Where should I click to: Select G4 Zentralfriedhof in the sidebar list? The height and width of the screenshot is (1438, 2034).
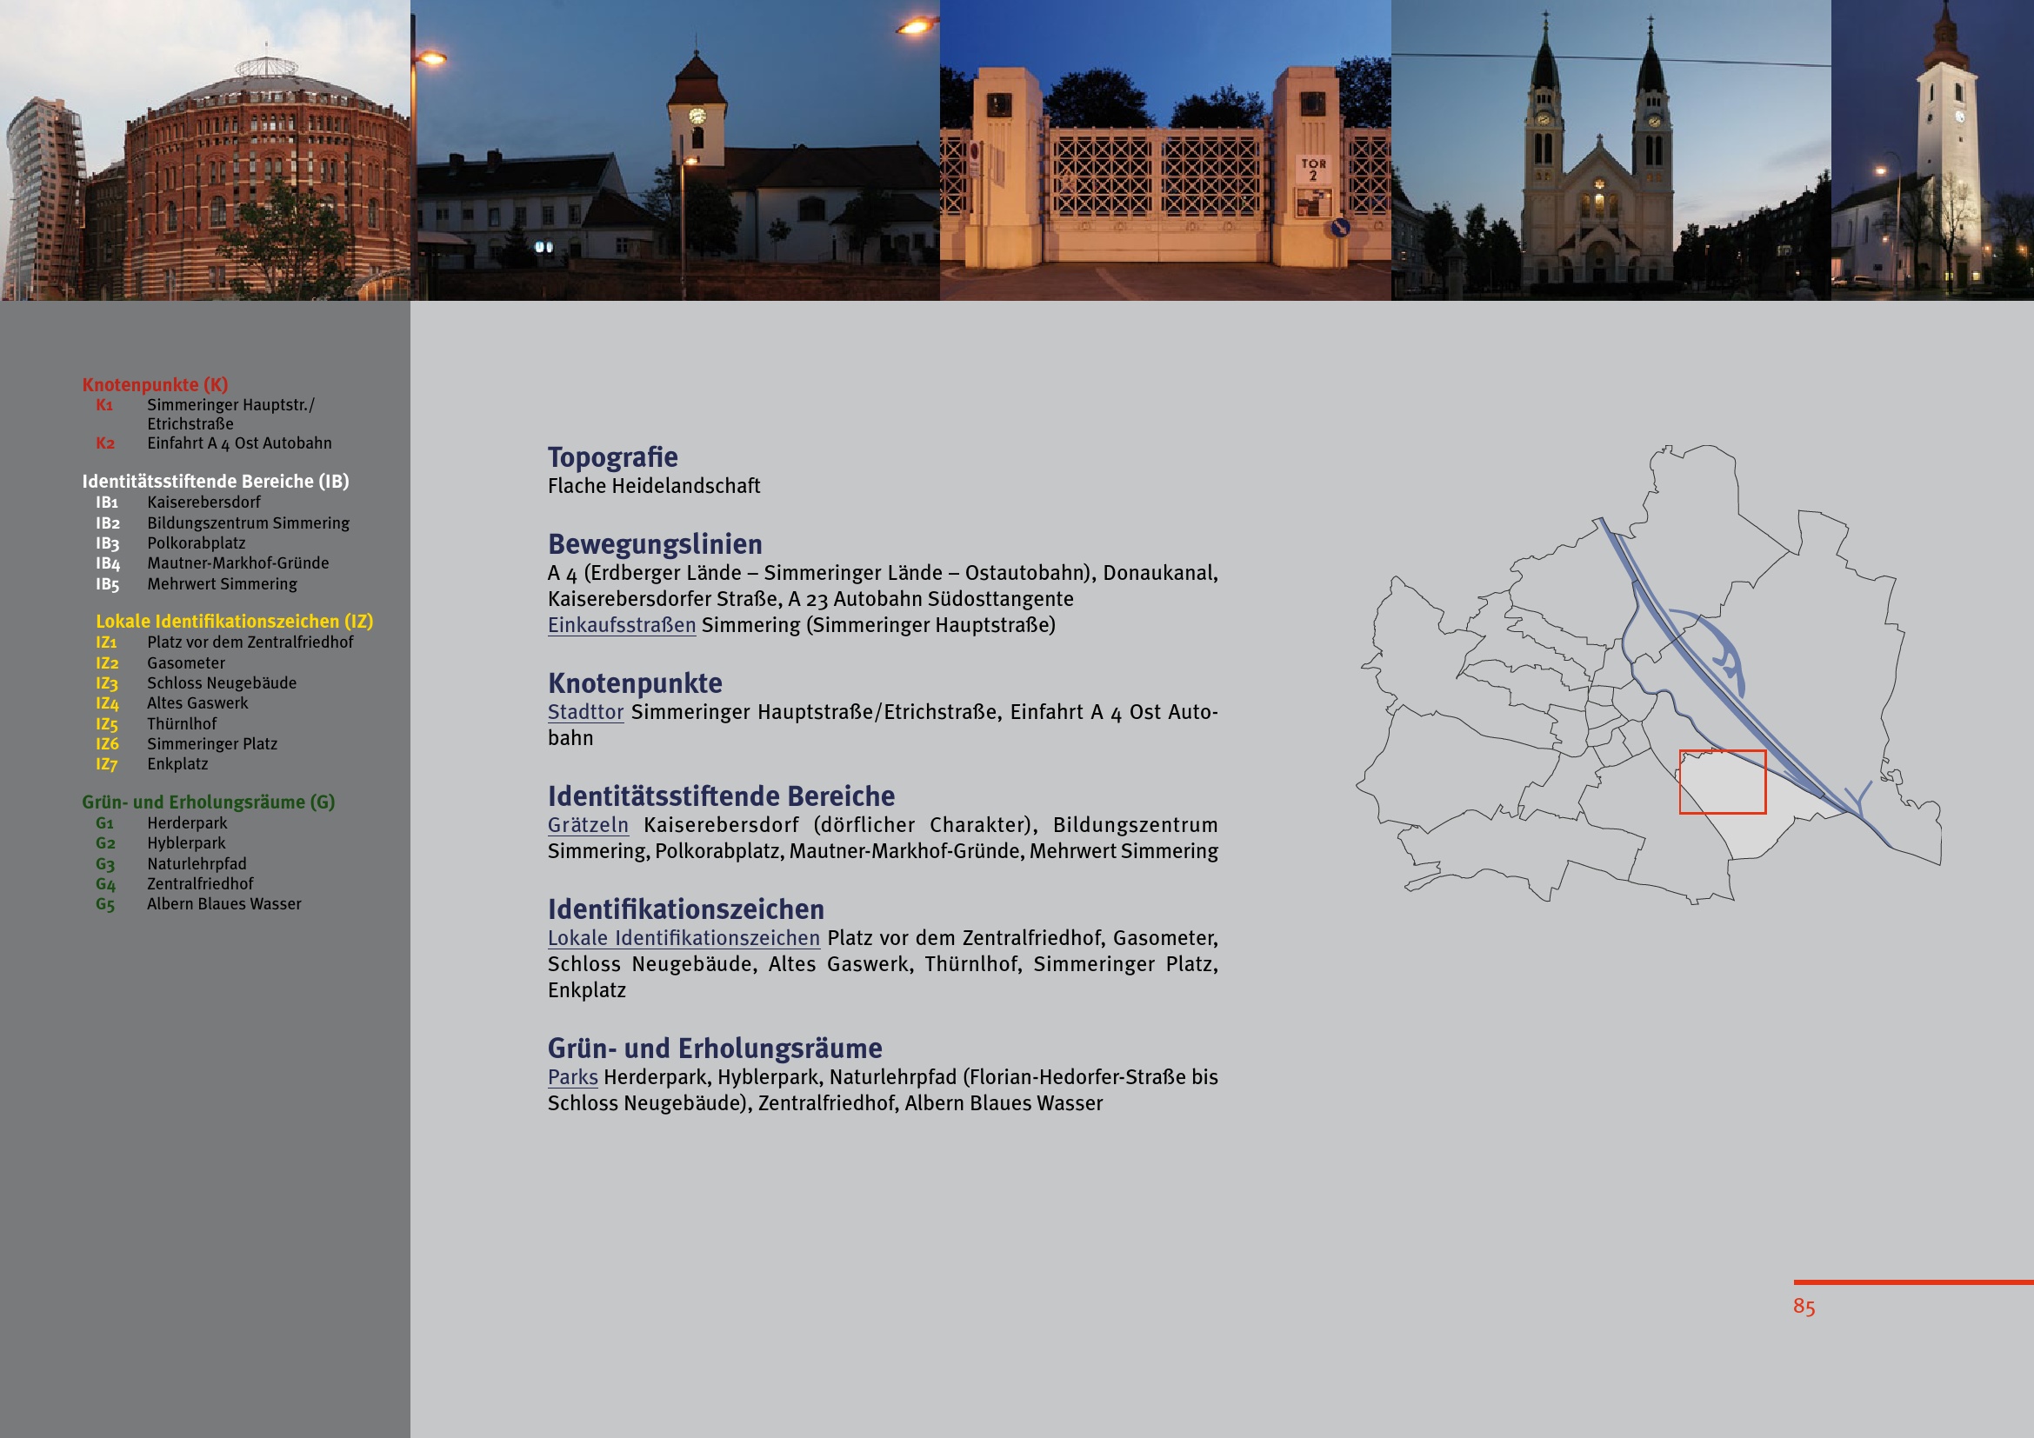tap(199, 883)
